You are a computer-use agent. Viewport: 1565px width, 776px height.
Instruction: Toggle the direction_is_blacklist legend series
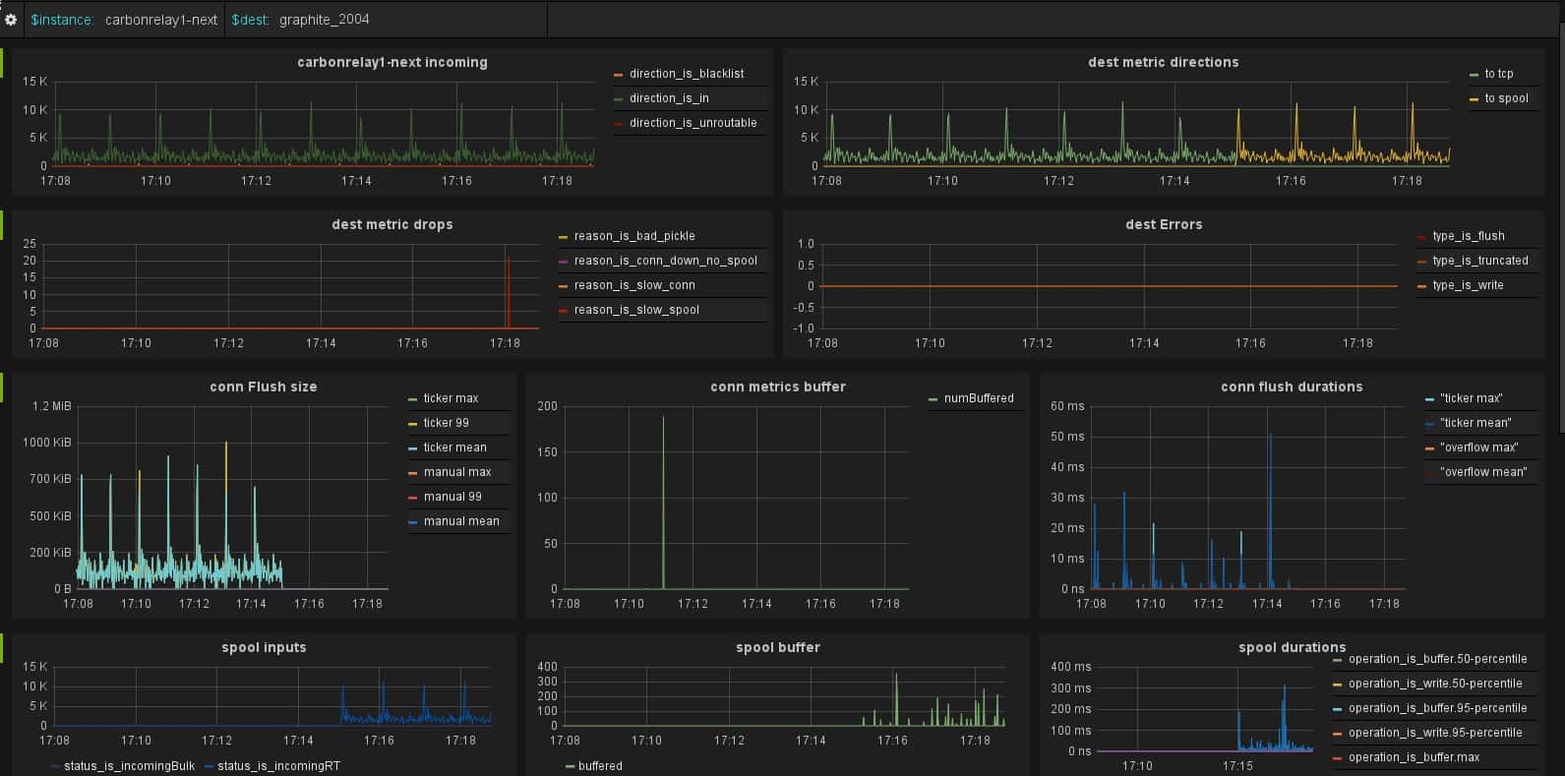(x=687, y=74)
